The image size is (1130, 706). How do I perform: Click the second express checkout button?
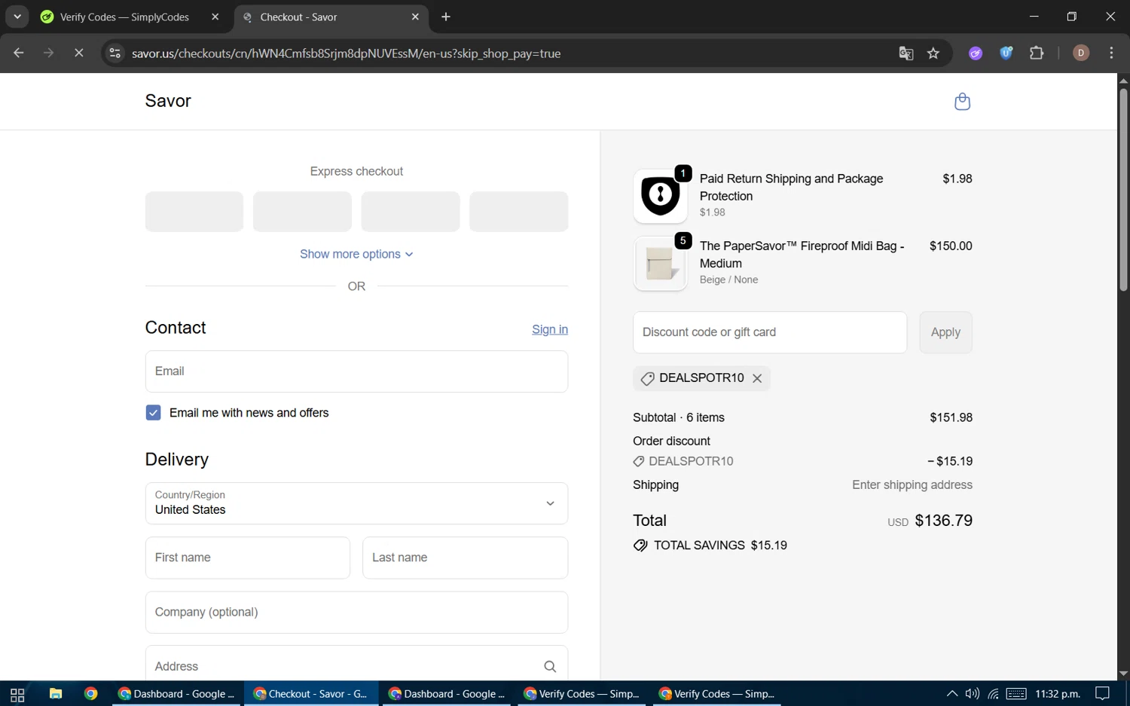click(x=302, y=212)
